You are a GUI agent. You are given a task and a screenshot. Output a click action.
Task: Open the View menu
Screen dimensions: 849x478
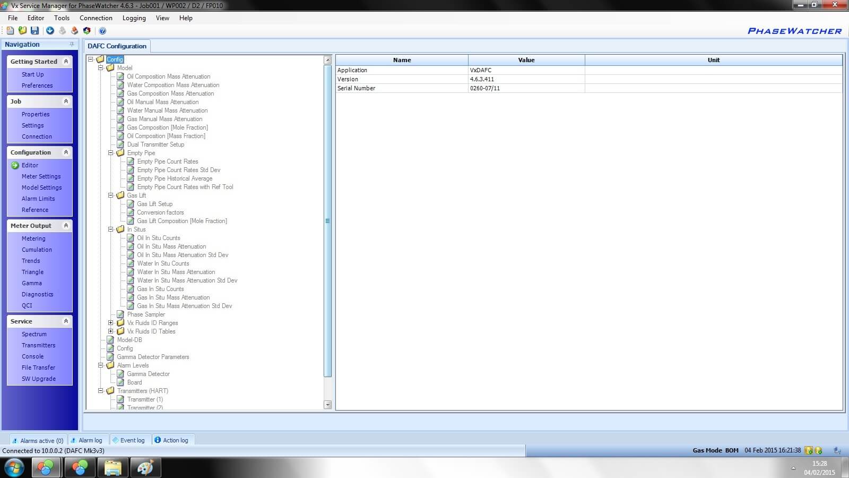tap(162, 18)
